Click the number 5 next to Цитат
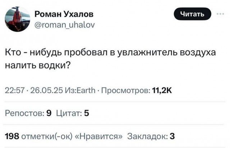 (x=87, y=113)
